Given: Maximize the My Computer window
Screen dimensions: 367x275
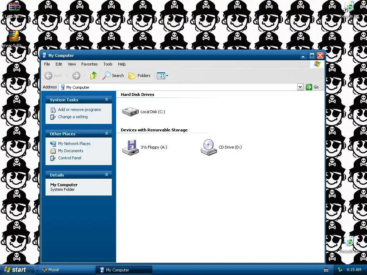Looking at the screenshot, I should point(312,56).
